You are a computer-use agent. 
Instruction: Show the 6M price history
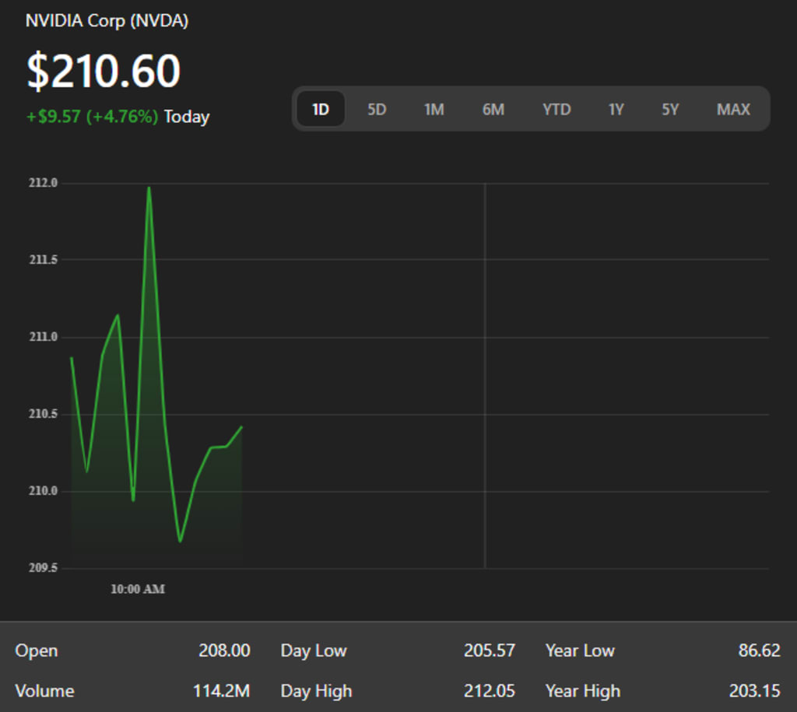coord(493,109)
